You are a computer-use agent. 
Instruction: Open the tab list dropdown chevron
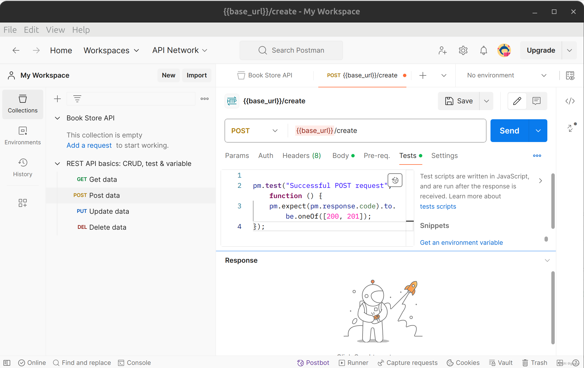[x=444, y=75]
